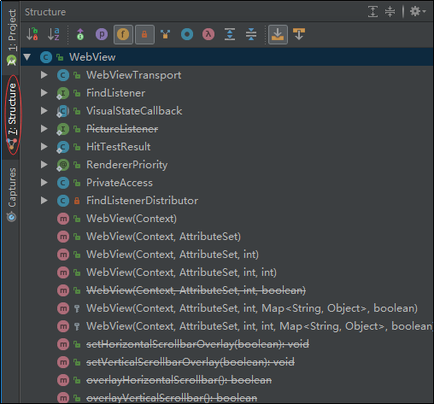
Task: Expand the FindListenerDistributor node
Action: point(44,201)
